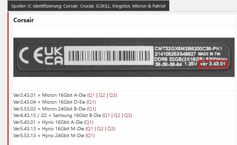Open Q1 link for Micron 24Gbit B-Die
This screenshot has height=145, width=237.
point(91,109)
